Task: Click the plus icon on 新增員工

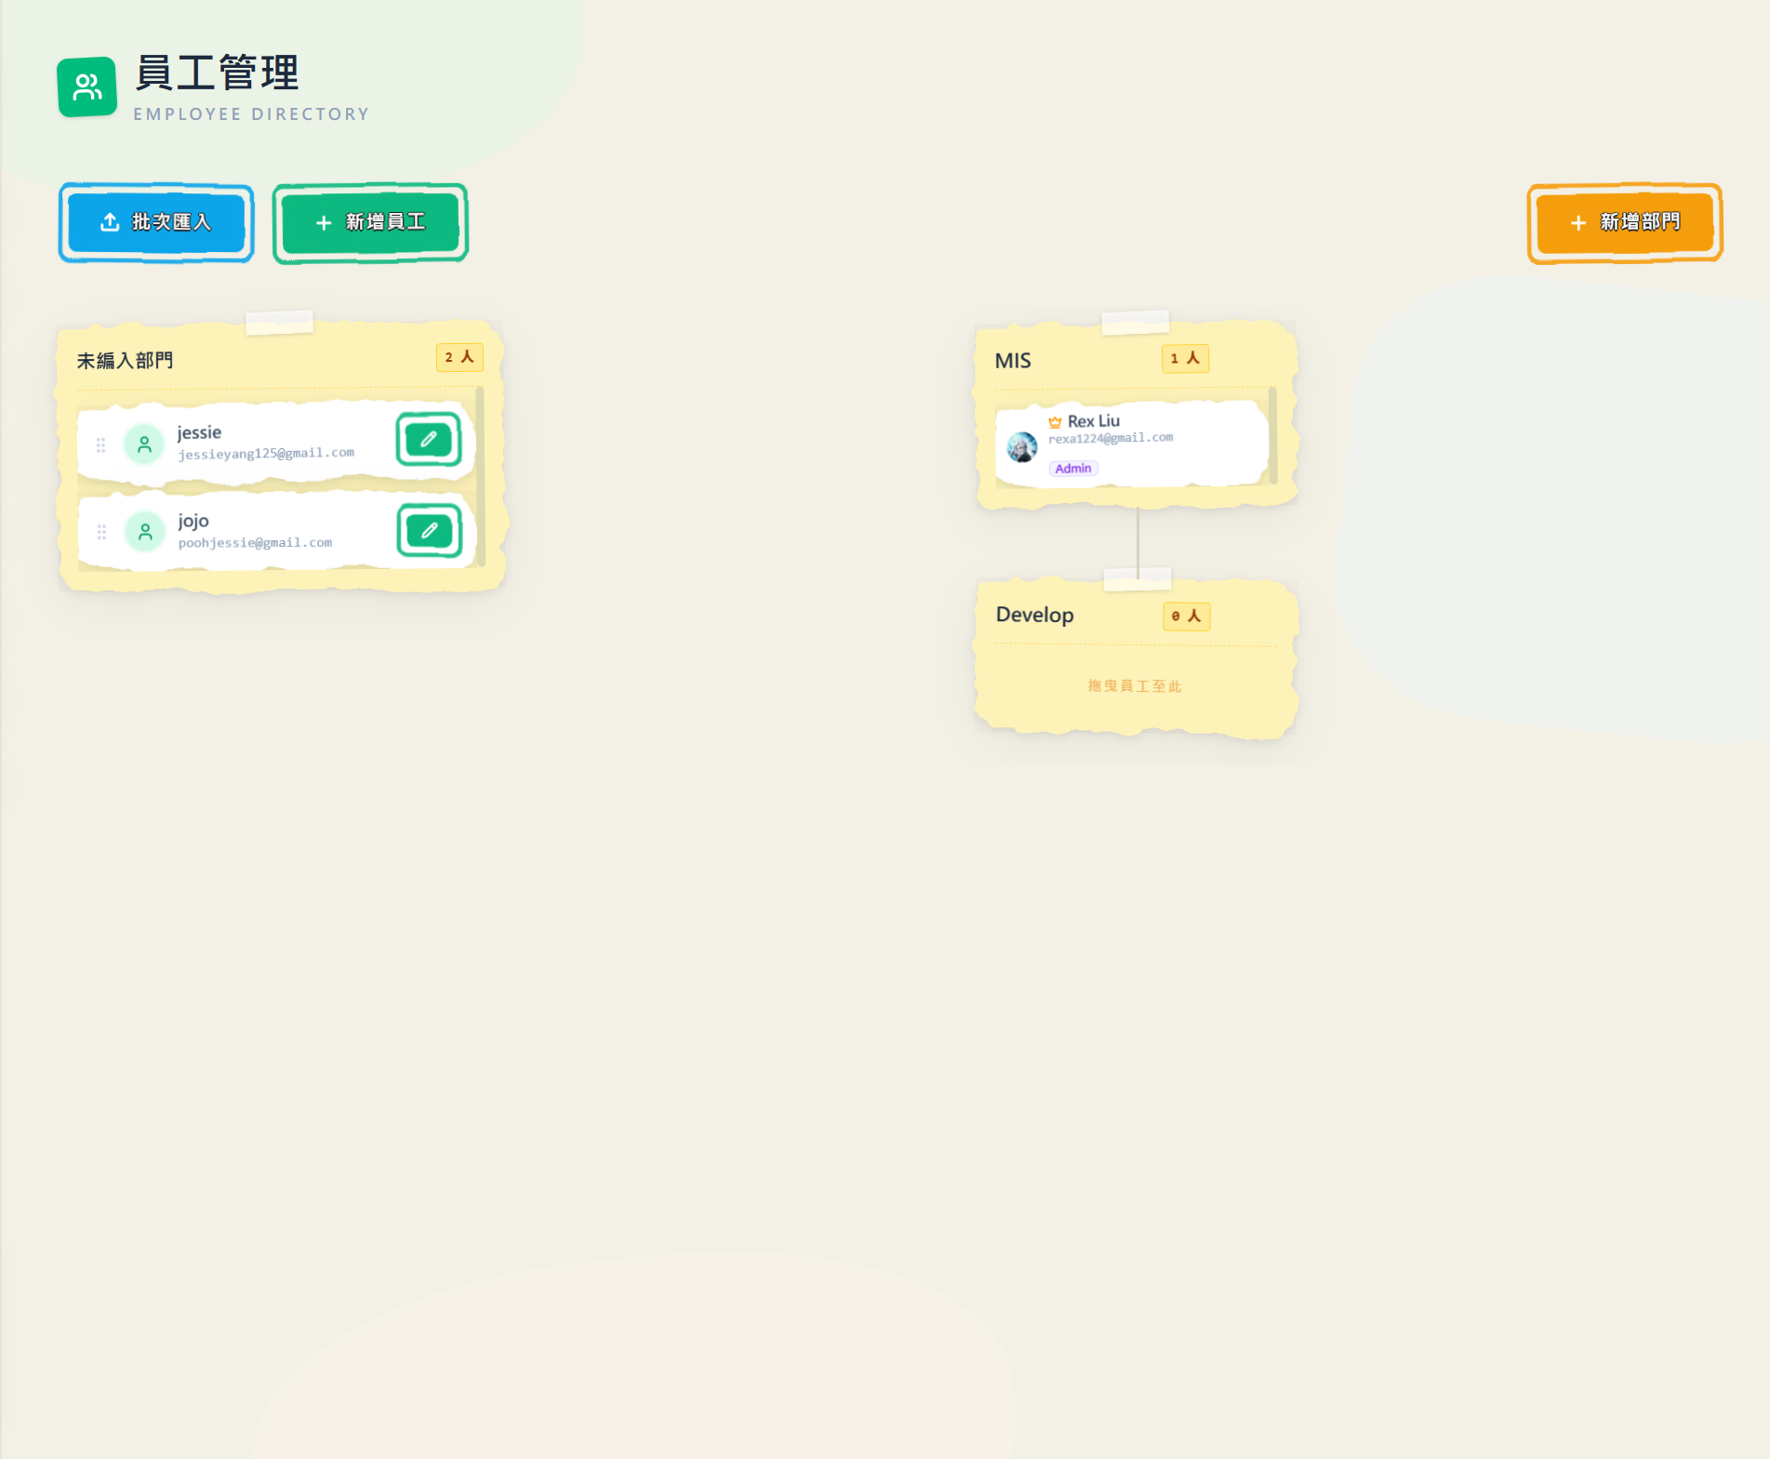Action: pyautogui.click(x=324, y=223)
